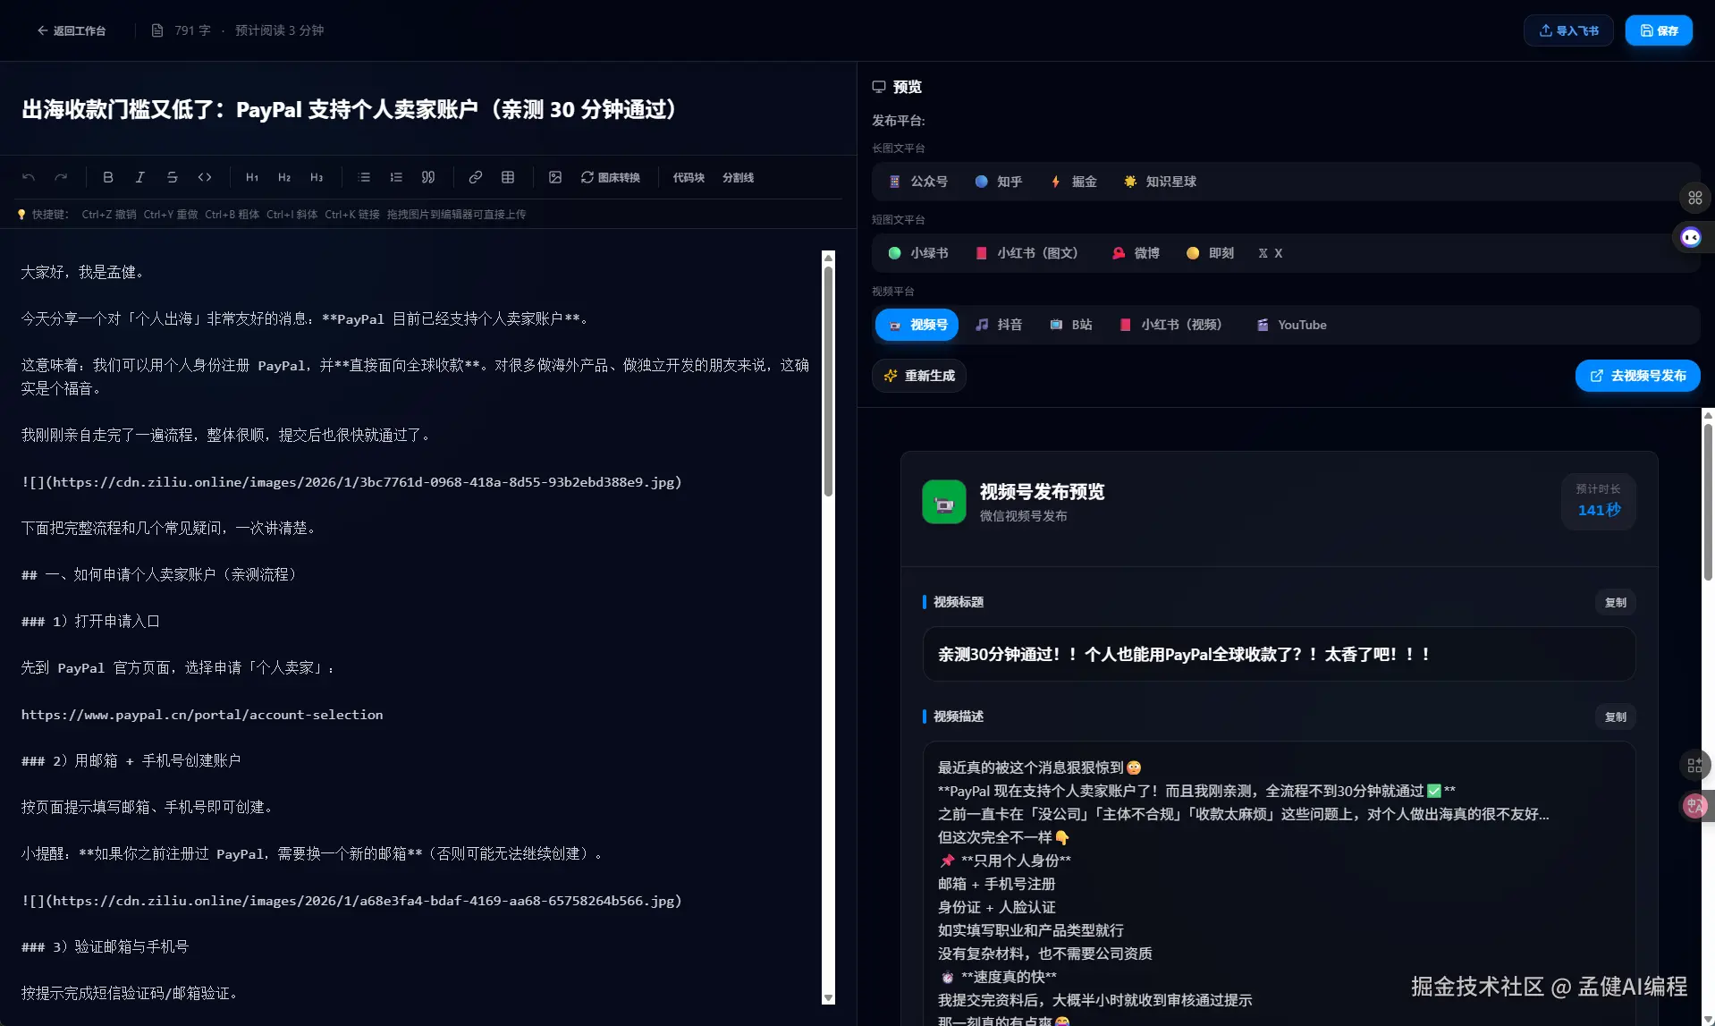Go back via 返回工作台

click(72, 30)
